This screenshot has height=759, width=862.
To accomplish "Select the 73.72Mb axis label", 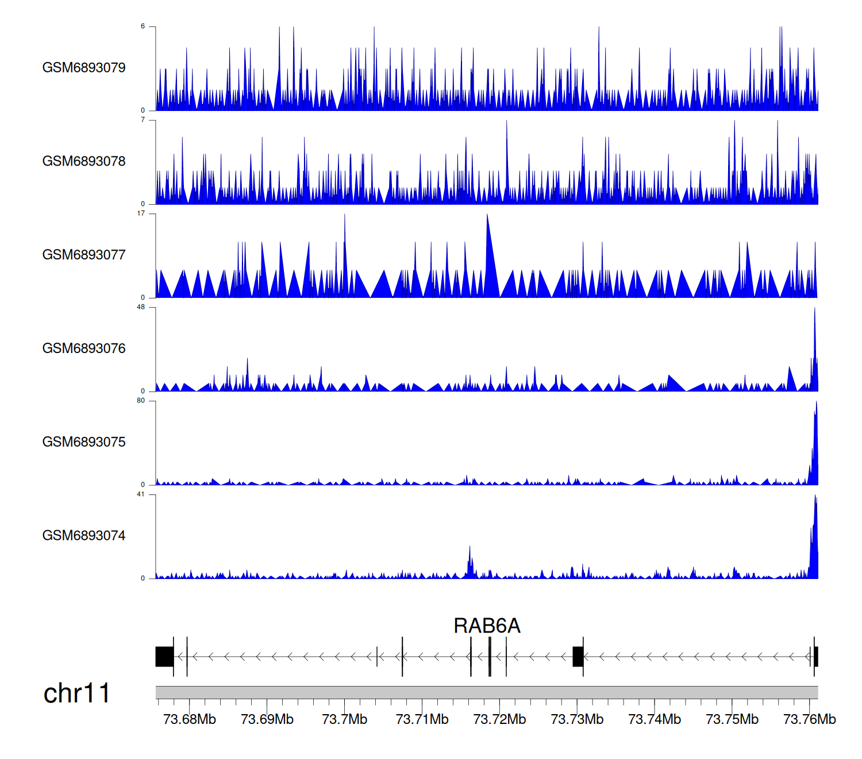I will click(x=499, y=719).
